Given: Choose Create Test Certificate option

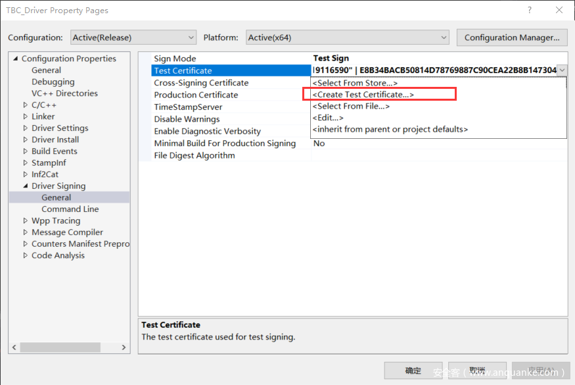Looking at the screenshot, I should (363, 95).
